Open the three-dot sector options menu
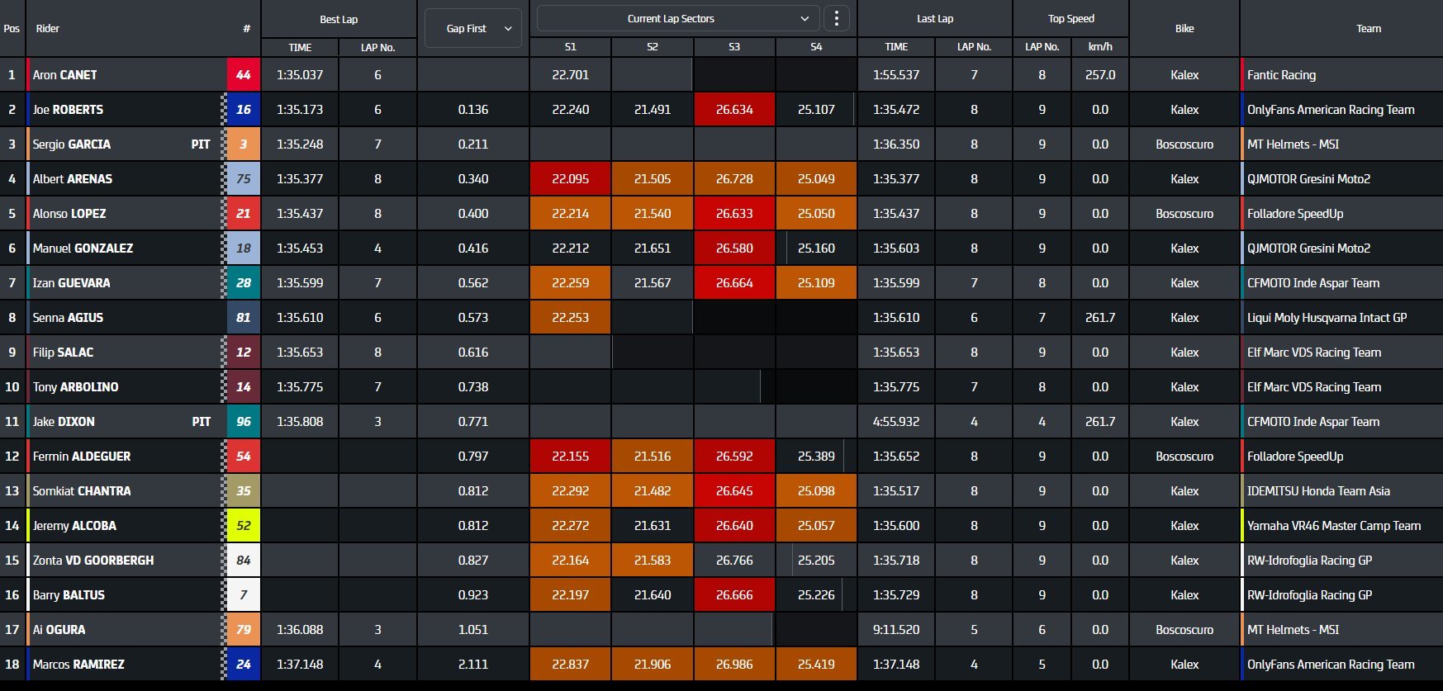Image resolution: width=1443 pixels, height=691 pixels. 837,18
